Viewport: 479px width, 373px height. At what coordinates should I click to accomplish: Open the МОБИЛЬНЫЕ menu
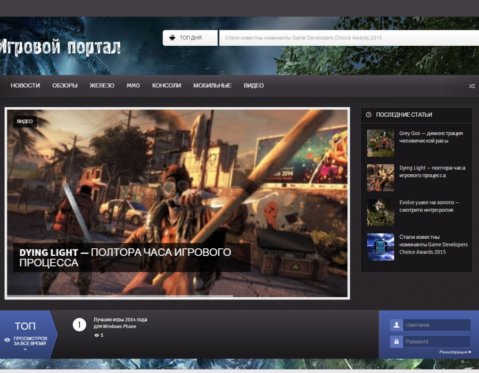coord(212,86)
